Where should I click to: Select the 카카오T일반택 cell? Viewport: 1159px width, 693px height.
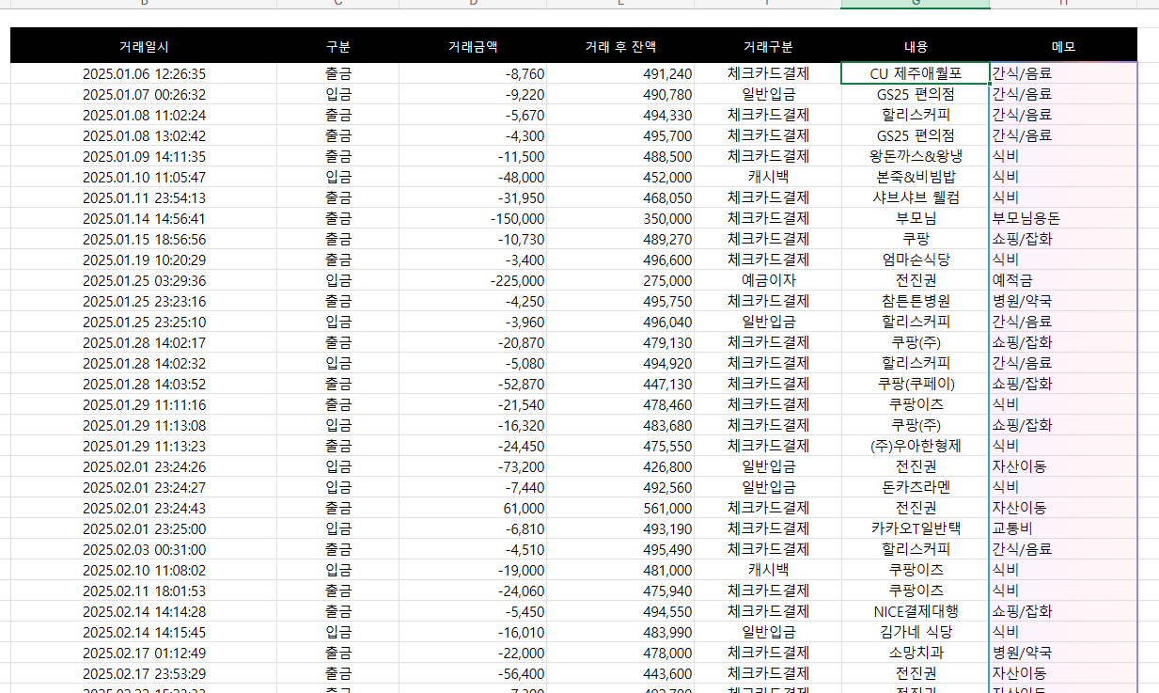(916, 528)
